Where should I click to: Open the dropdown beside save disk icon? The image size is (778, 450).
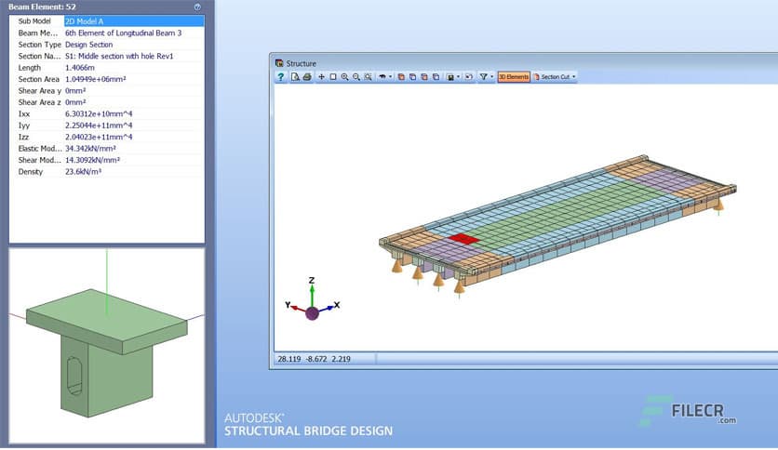click(x=459, y=77)
